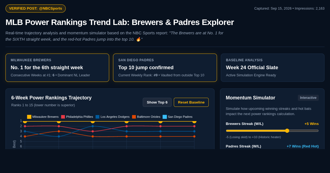This screenshot has width=330, height=173.
Task: Open the VERIFIED POST @NBCSports badge
Action: tap(35, 9)
